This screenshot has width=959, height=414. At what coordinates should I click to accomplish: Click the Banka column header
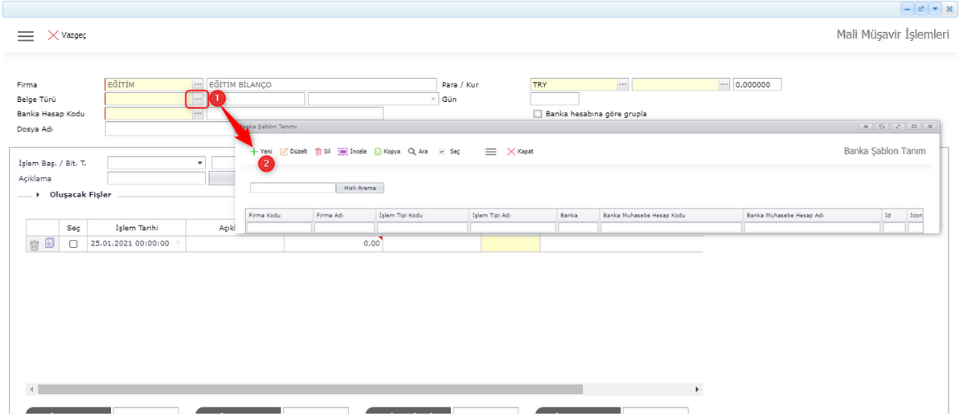[x=578, y=215]
